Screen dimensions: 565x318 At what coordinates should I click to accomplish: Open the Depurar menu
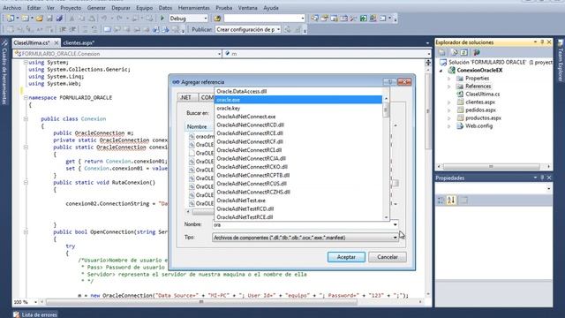point(121,8)
